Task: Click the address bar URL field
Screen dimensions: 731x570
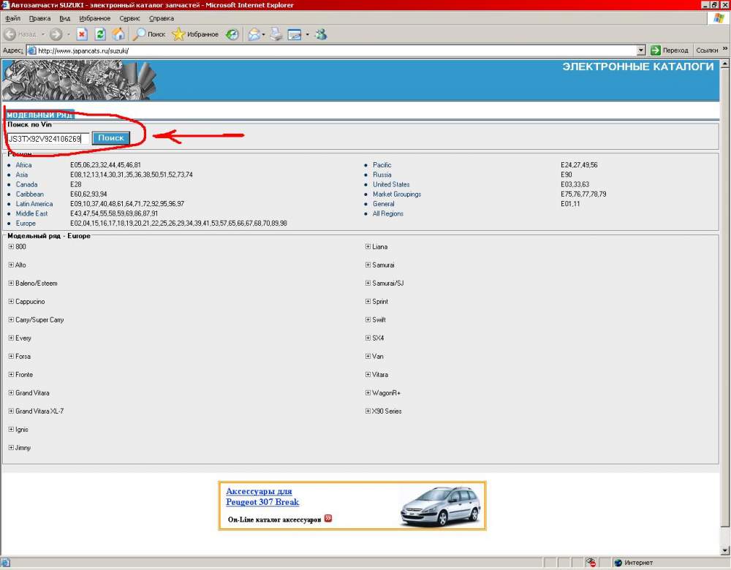Action: coord(336,50)
